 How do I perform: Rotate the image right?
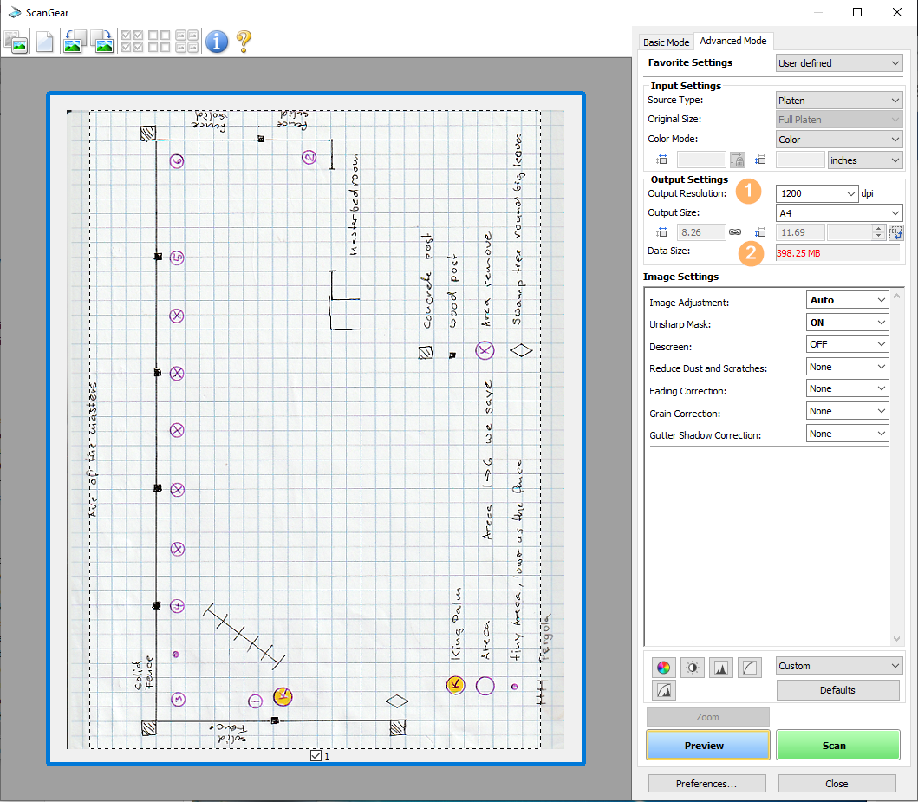pyautogui.click(x=102, y=42)
